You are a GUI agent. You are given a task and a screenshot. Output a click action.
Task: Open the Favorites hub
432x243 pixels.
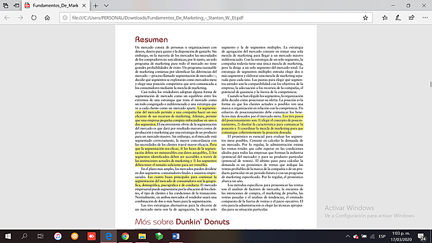(x=385, y=18)
